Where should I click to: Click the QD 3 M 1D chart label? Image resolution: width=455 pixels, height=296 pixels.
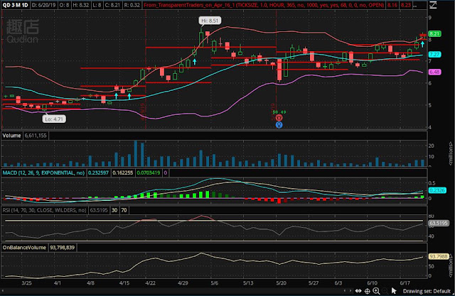(x=16, y=5)
